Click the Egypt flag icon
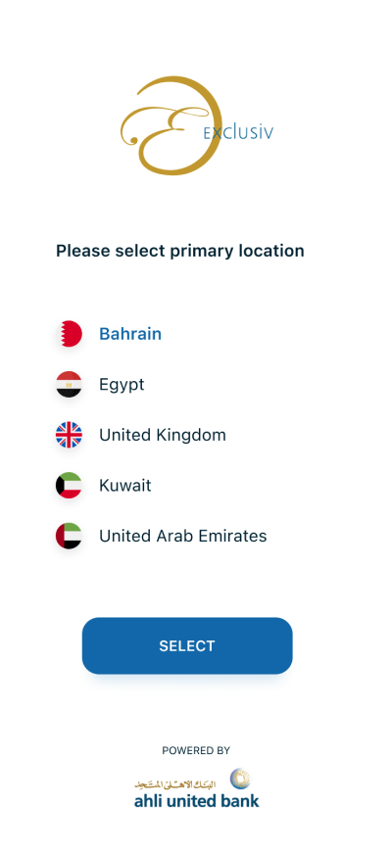The width and height of the screenshot is (392, 852). click(x=69, y=384)
